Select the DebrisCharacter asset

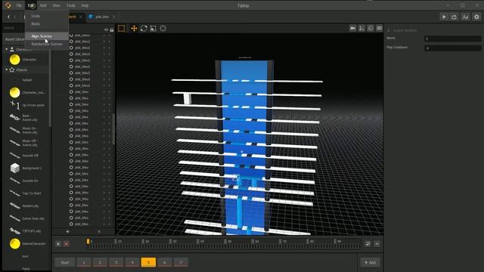(x=15, y=243)
